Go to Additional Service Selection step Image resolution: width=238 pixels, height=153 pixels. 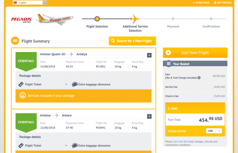pos(135,19)
